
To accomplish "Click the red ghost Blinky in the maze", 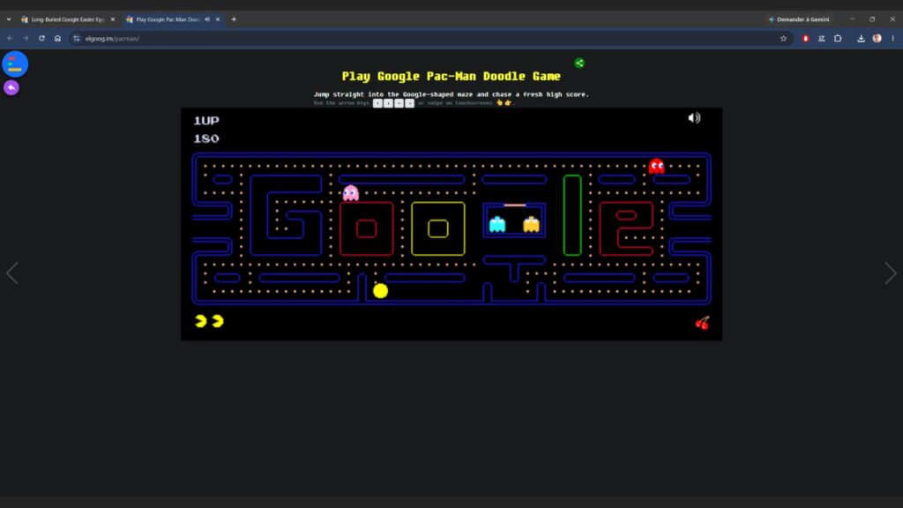I will coord(656,167).
